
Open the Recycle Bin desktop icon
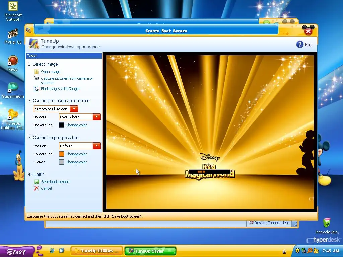coord(327,226)
